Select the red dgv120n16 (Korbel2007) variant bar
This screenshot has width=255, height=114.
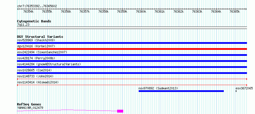tap(132, 49)
